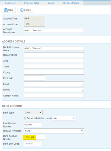This screenshot has height=151, width=111.
Task: Open the Bank Type dropdown
Action: pos(33,112)
